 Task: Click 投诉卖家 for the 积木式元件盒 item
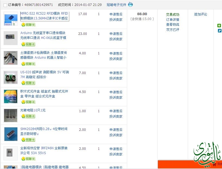click(116, 97)
